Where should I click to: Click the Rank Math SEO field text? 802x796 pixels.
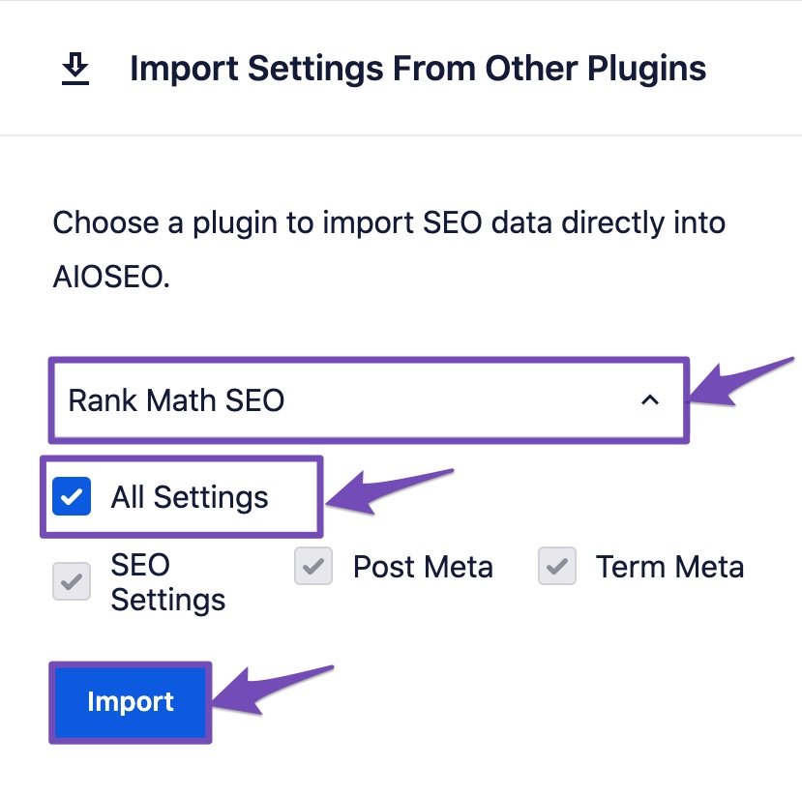click(x=174, y=399)
